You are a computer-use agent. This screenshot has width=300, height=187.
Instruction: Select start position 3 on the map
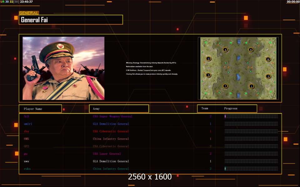click(x=208, y=75)
